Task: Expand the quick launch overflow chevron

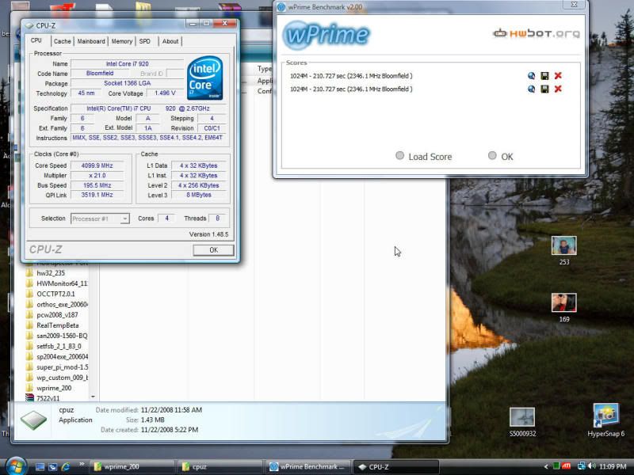Action: coord(82,464)
